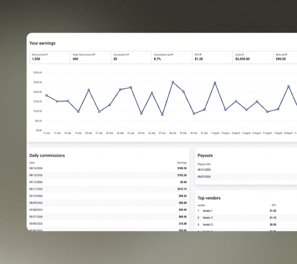
Task: Click the Earnings column header
Action: click(x=182, y=162)
